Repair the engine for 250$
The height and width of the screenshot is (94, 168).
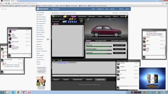point(119,45)
